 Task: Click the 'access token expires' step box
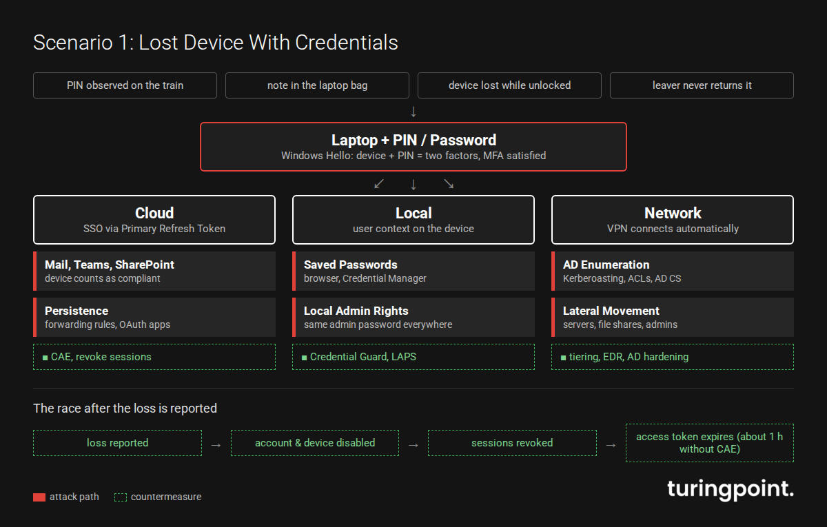tap(710, 443)
